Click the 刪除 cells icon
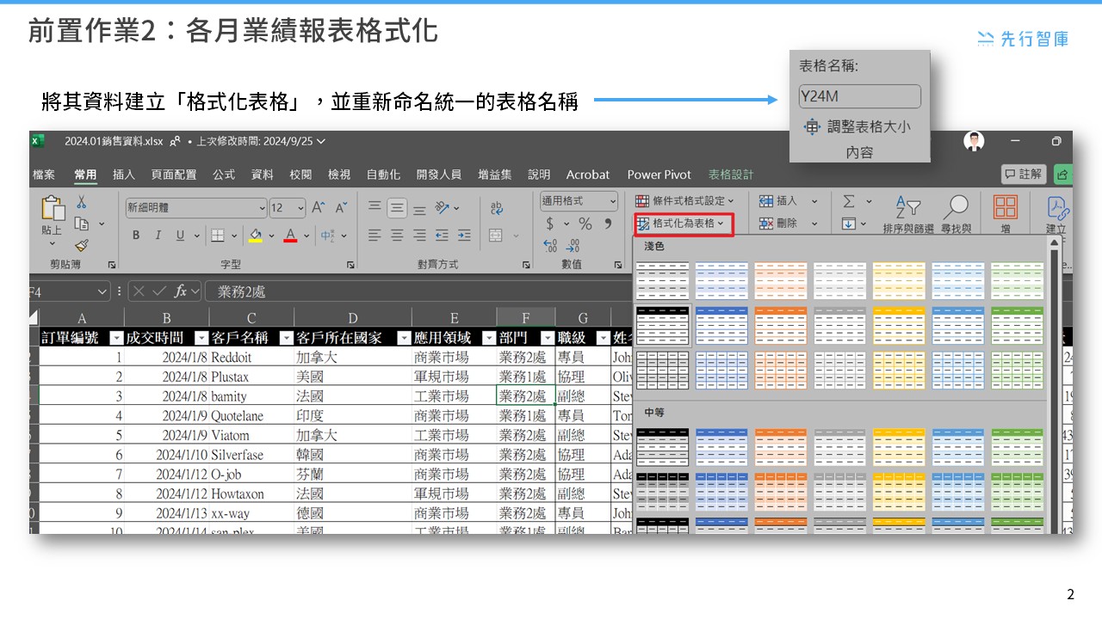Image resolution: width=1102 pixels, height=619 pixels. (x=765, y=224)
